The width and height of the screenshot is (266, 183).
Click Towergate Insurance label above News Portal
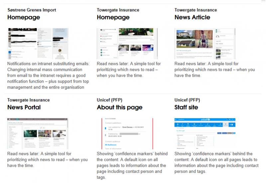(x=28, y=100)
